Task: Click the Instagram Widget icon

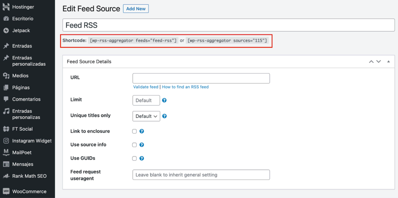Action: click(x=6, y=141)
